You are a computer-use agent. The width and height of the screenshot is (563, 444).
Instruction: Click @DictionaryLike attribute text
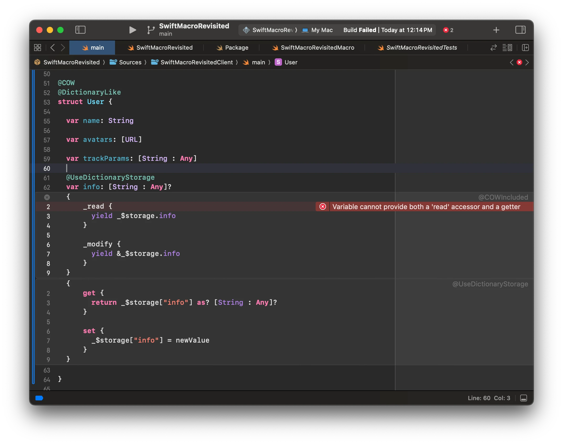(89, 92)
